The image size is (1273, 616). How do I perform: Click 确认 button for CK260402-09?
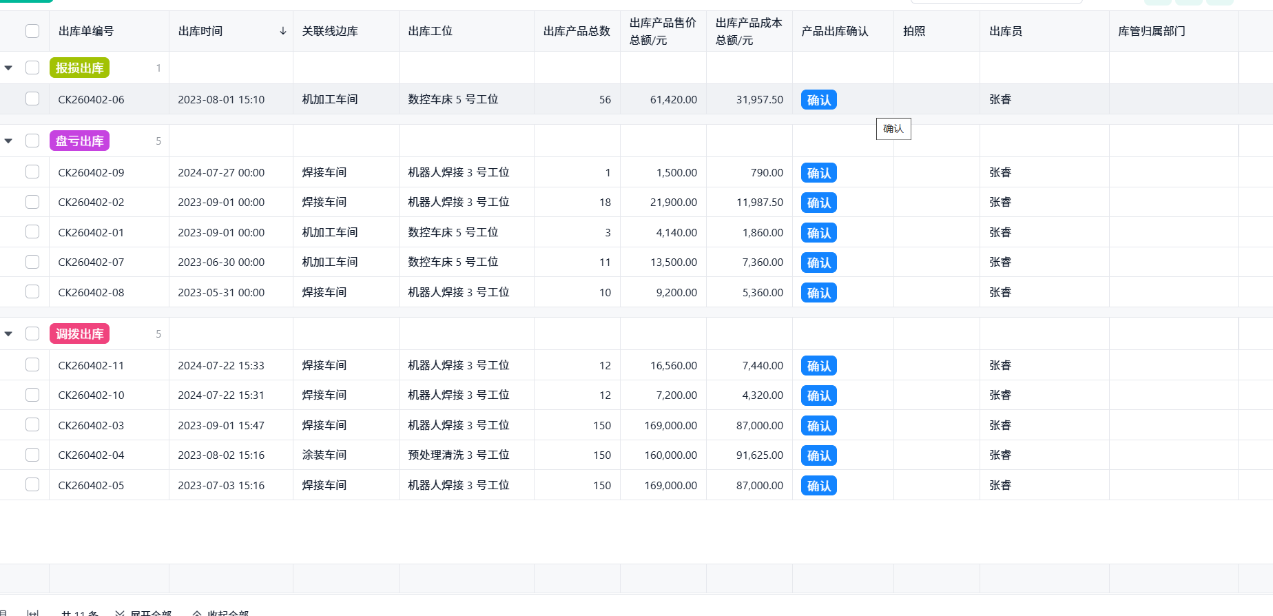pyautogui.click(x=818, y=173)
